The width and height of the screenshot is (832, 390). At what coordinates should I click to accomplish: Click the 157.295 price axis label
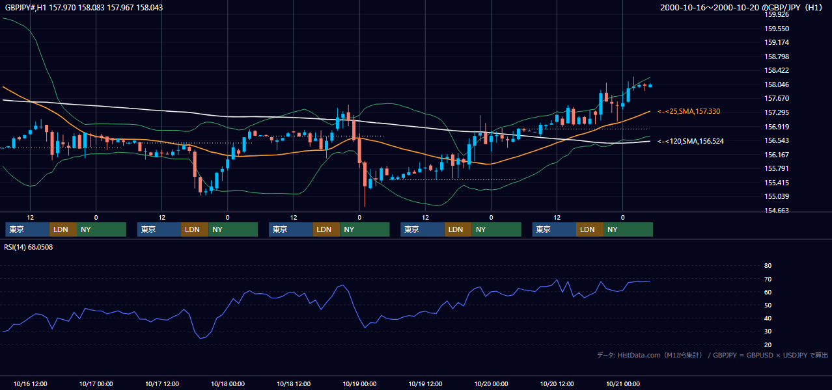776,112
